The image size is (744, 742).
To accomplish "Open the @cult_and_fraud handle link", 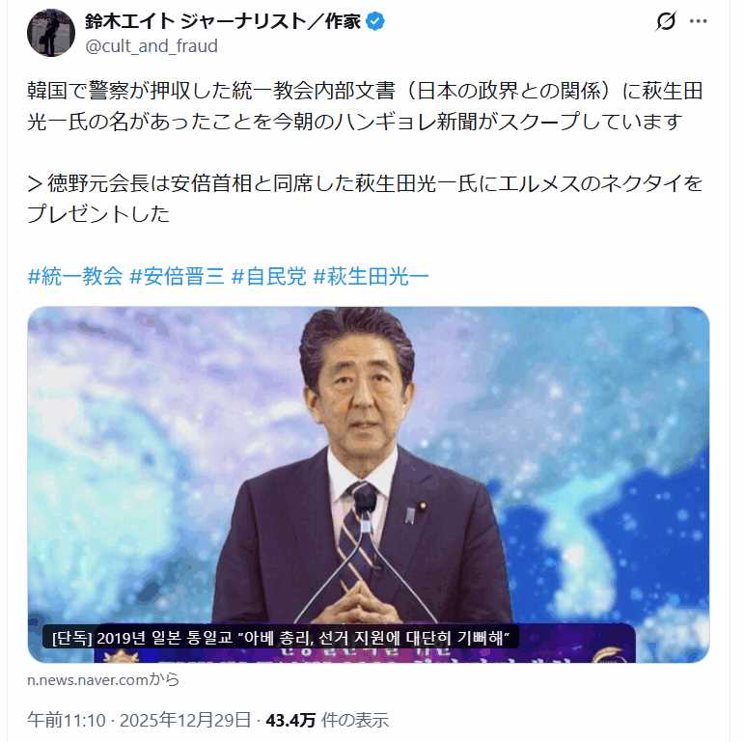I will click(x=152, y=46).
